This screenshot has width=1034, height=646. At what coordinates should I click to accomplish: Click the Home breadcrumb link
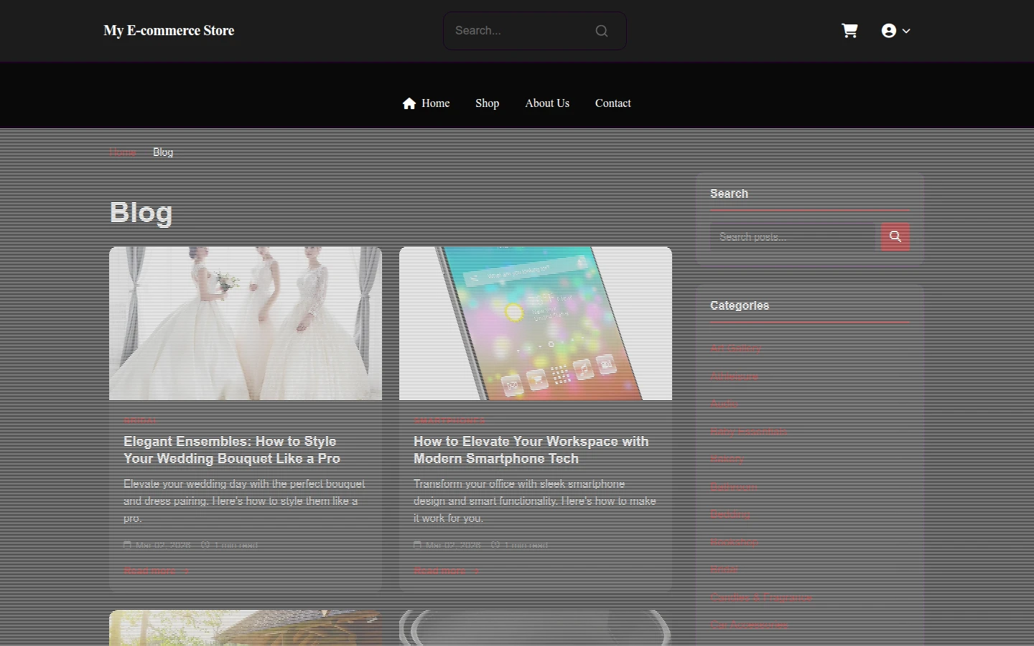[124, 152]
